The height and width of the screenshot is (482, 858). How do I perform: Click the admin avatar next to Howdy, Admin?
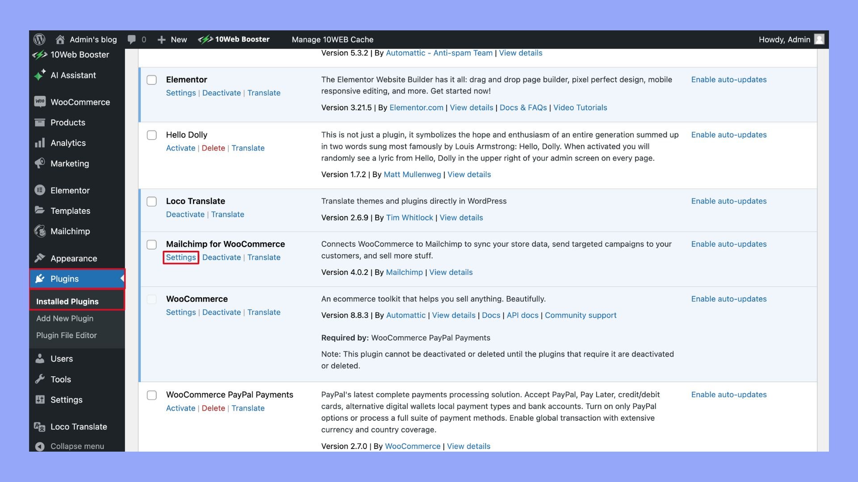pos(819,39)
